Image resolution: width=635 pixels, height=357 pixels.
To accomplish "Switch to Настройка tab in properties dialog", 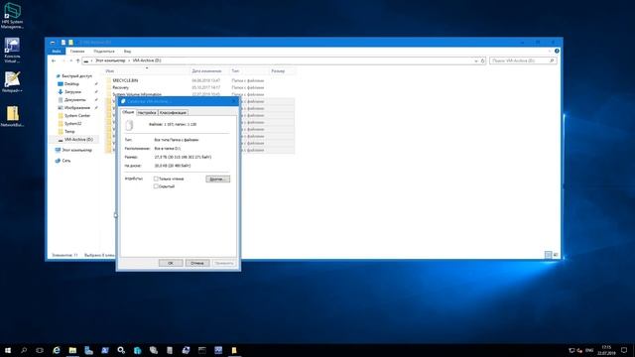I will pyautogui.click(x=147, y=112).
